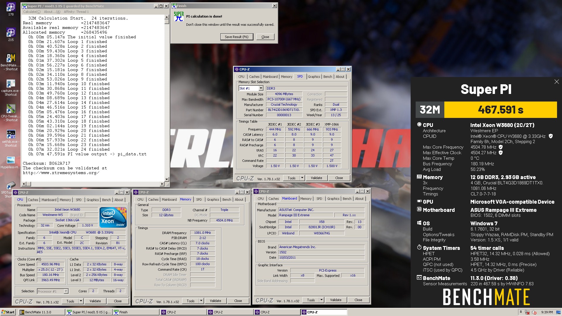
Task: Switch to Memory tab in Mainboard CPU-Z window
Action: click(306, 199)
